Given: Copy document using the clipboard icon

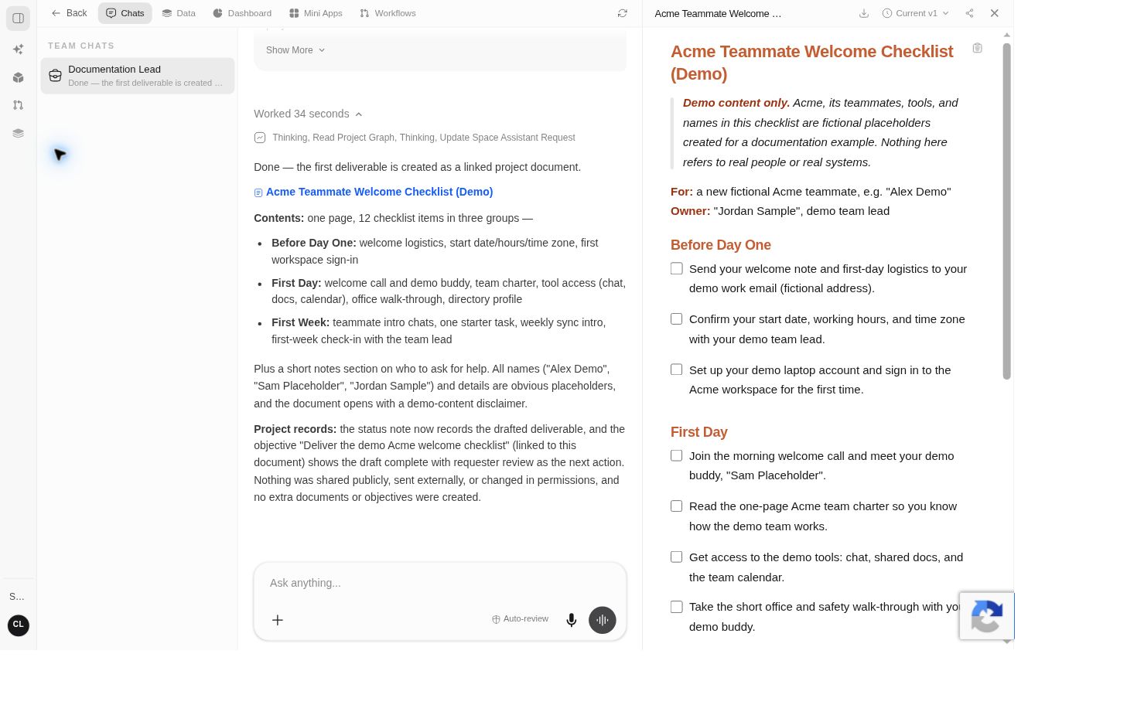Looking at the screenshot, I should (978, 48).
